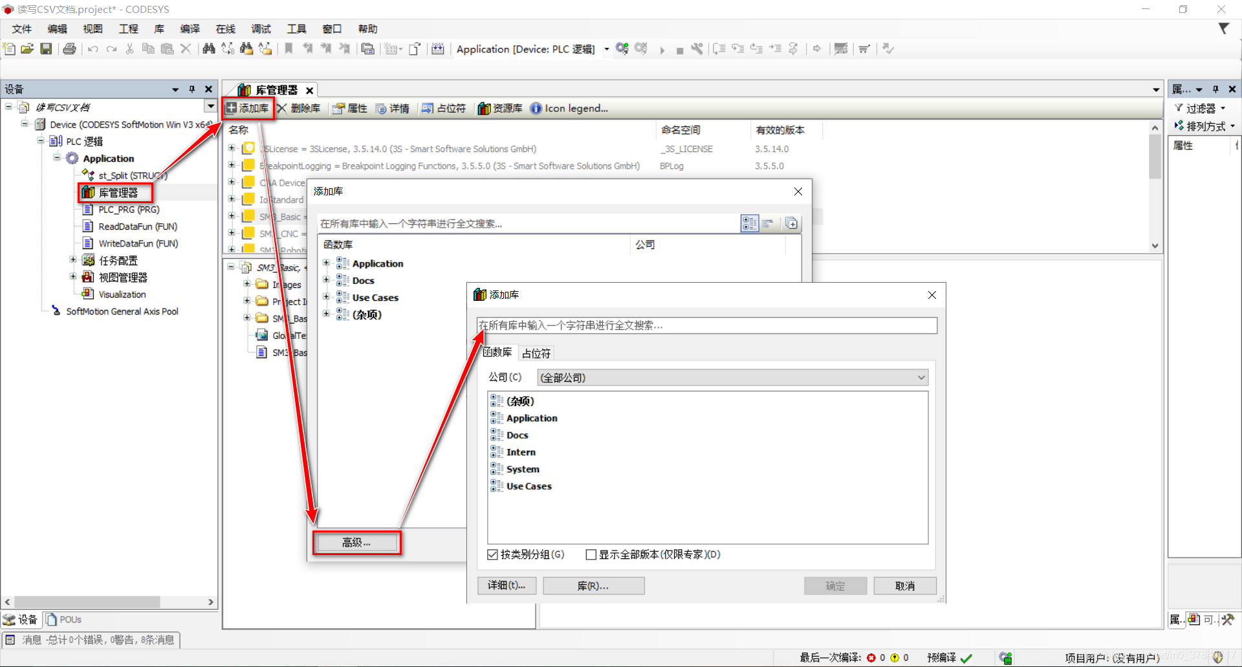
Task: Click the full-text search input field
Action: coord(705,325)
